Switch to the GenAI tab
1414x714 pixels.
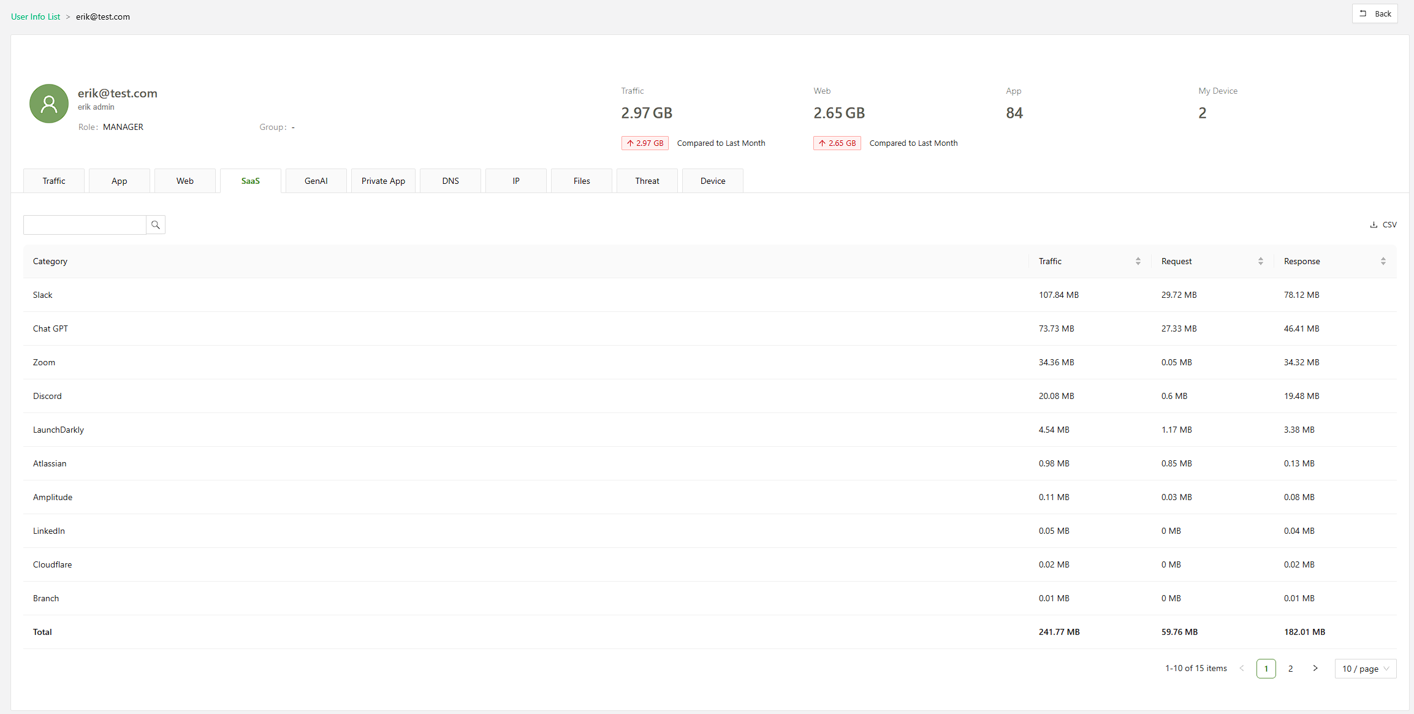(x=316, y=181)
